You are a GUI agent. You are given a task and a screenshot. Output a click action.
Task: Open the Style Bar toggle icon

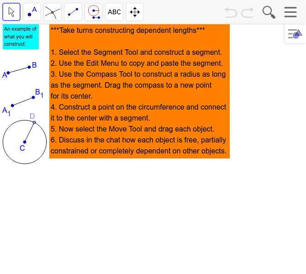tap(295, 34)
